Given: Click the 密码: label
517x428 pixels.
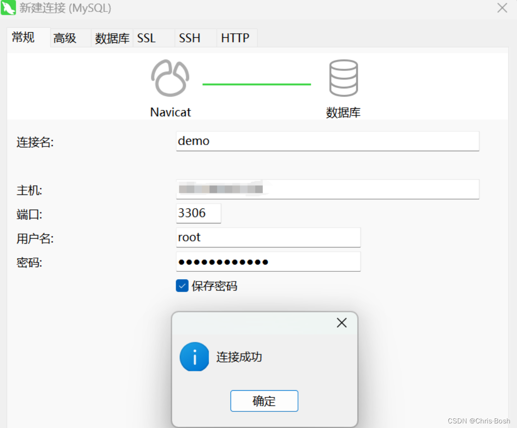Looking at the screenshot, I should click(x=30, y=263).
